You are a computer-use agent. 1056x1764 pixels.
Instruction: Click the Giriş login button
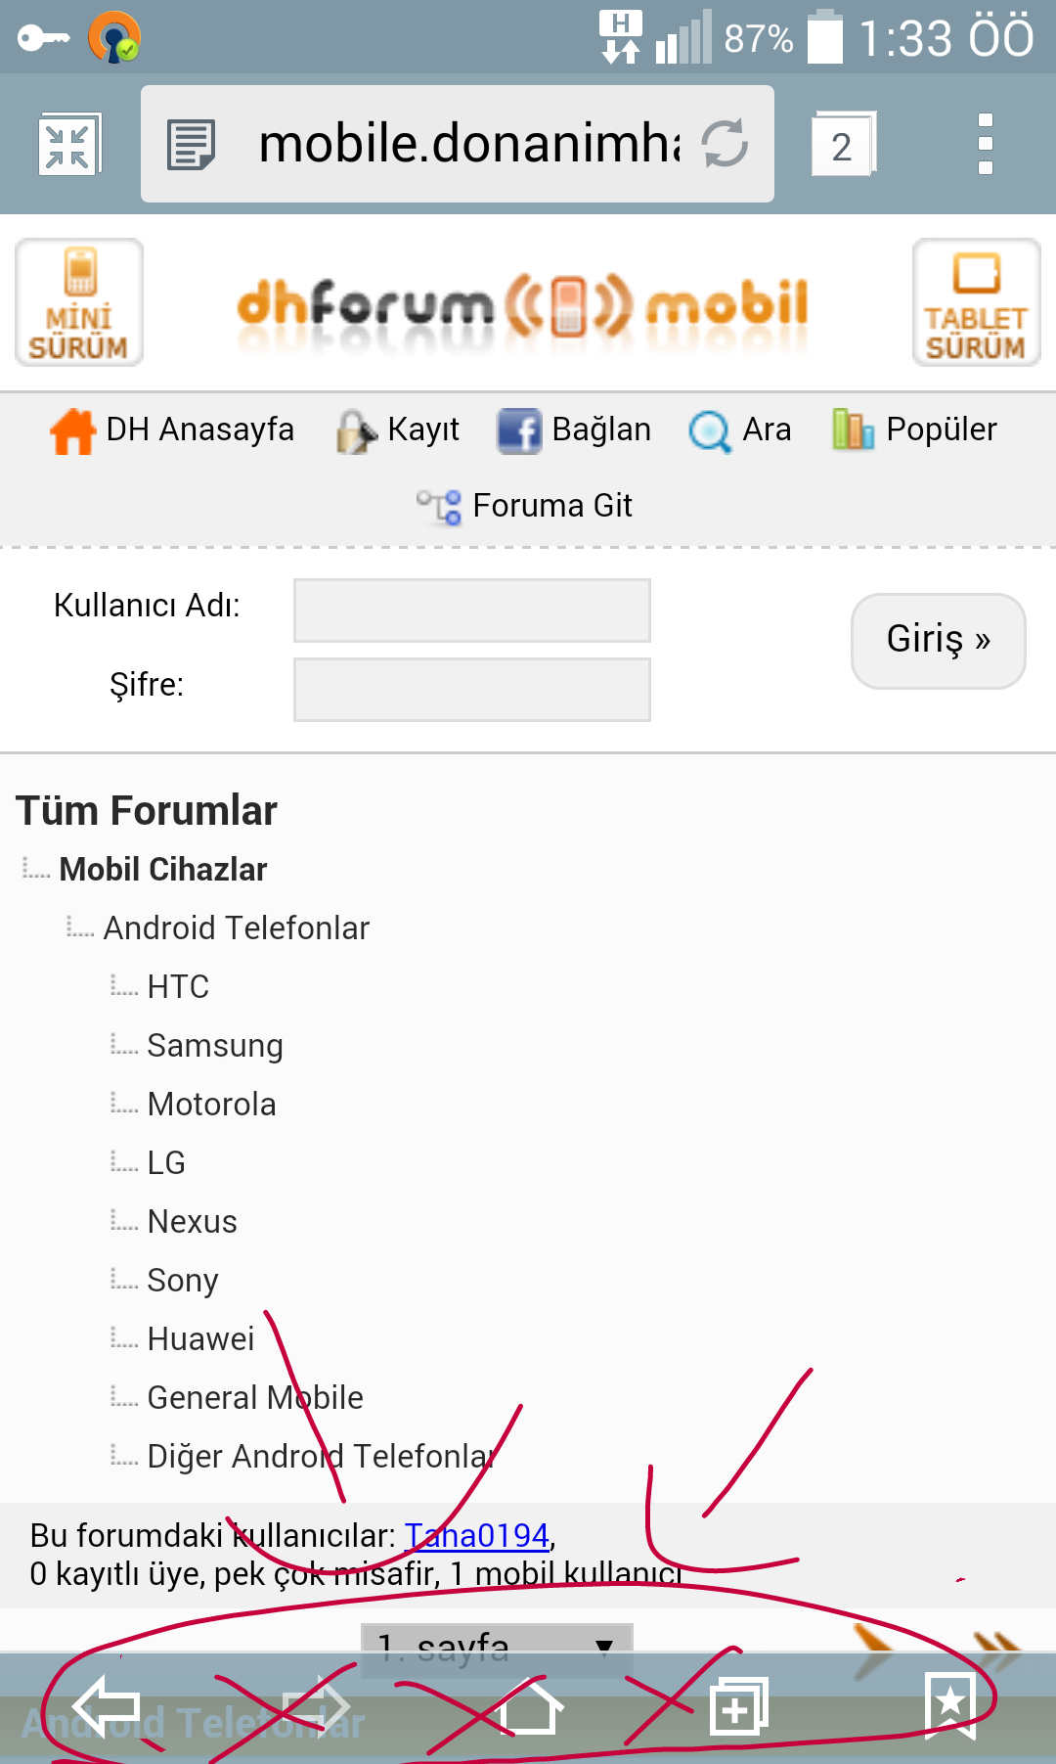click(x=939, y=641)
